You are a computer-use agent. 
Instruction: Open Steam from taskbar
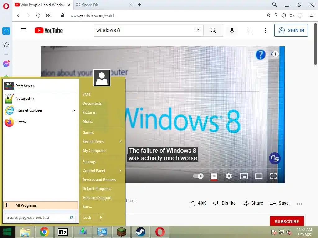(140, 232)
